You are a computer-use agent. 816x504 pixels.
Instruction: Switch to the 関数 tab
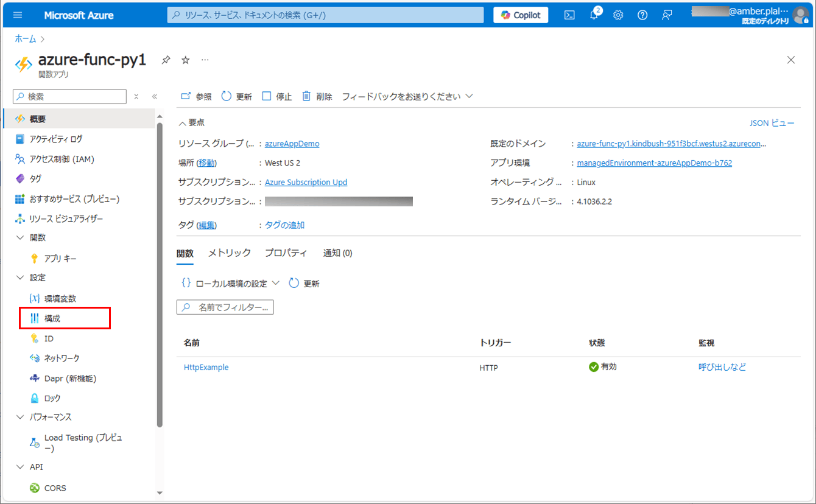[x=185, y=253]
